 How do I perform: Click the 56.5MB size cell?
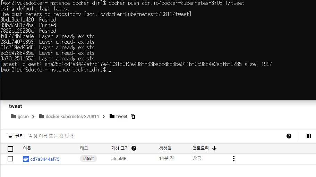pyautogui.click(x=119, y=159)
